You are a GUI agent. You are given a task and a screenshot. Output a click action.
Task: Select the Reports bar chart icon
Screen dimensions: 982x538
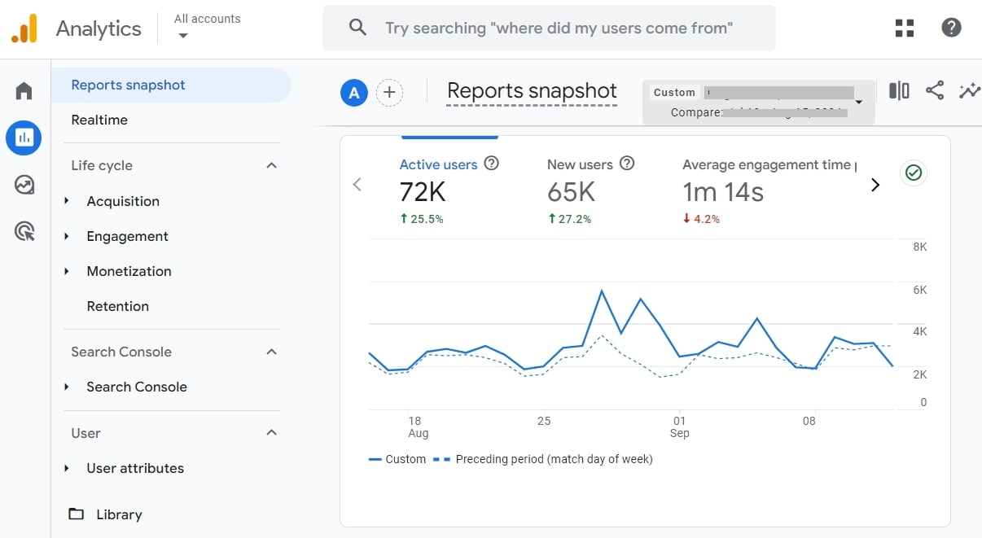[24, 138]
